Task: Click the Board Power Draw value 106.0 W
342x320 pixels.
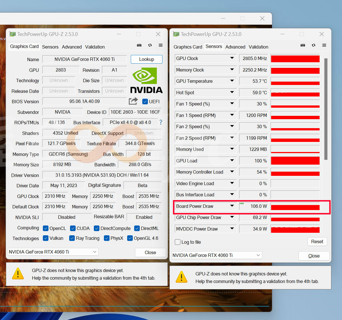Action: tap(254, 206)
